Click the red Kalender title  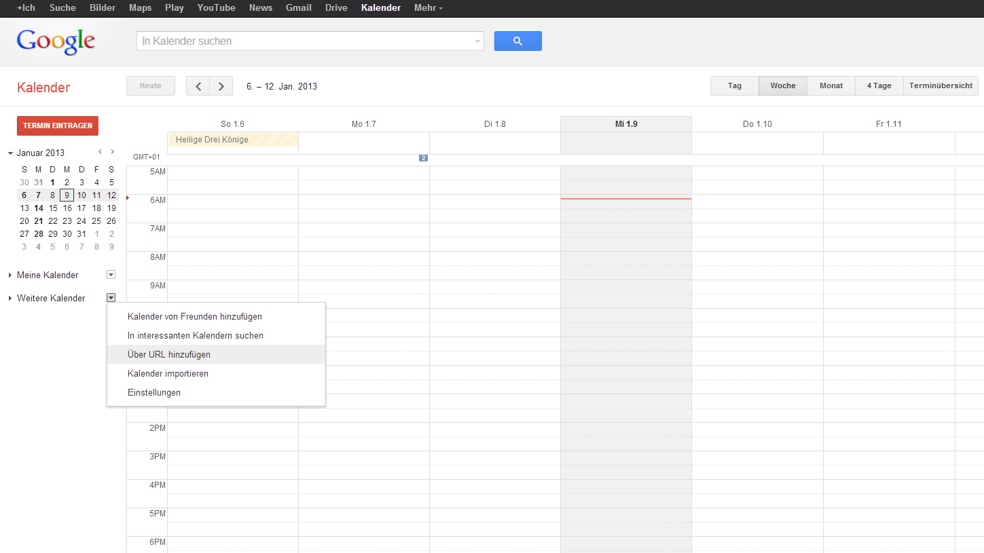click(43, 88)
